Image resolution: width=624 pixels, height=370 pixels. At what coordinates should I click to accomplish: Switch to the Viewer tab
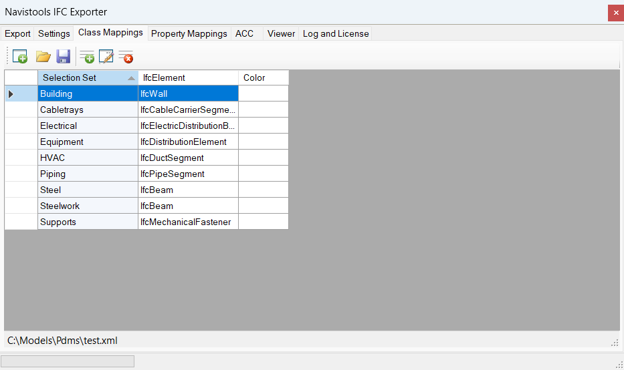point(281,33)
